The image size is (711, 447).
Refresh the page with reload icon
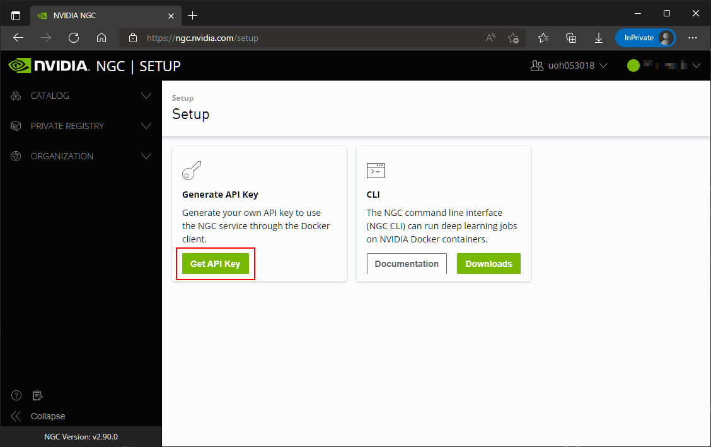(74, 38)
